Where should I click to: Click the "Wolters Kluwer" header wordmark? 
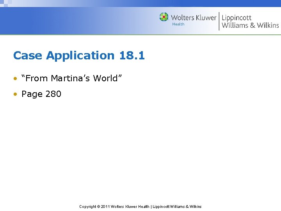click(194, 18)
